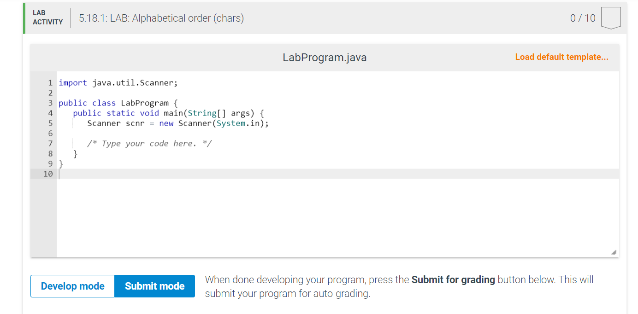This screenshot has width=638, height=314.
Task: Click the score display showing 0 / 10
Action: pos(583,18)
